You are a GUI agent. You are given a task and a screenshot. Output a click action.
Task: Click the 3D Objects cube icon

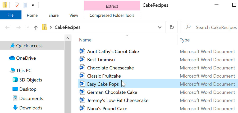coord(15,80)
